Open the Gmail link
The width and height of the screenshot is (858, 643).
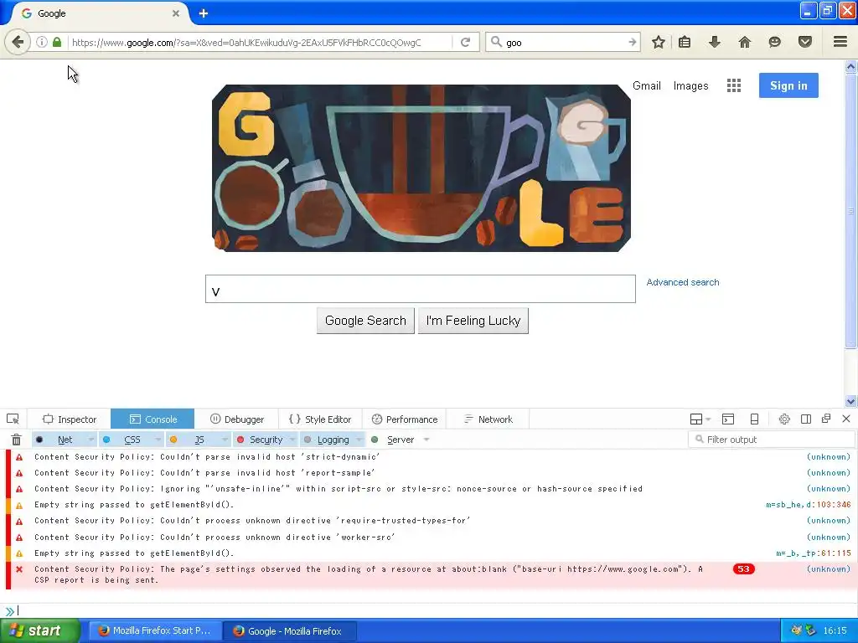[646, 86]
